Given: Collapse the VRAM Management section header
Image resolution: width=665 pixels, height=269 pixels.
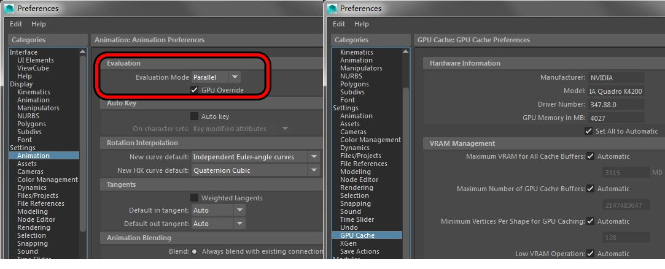Looking at the screenshot, I should coord(544,143).
